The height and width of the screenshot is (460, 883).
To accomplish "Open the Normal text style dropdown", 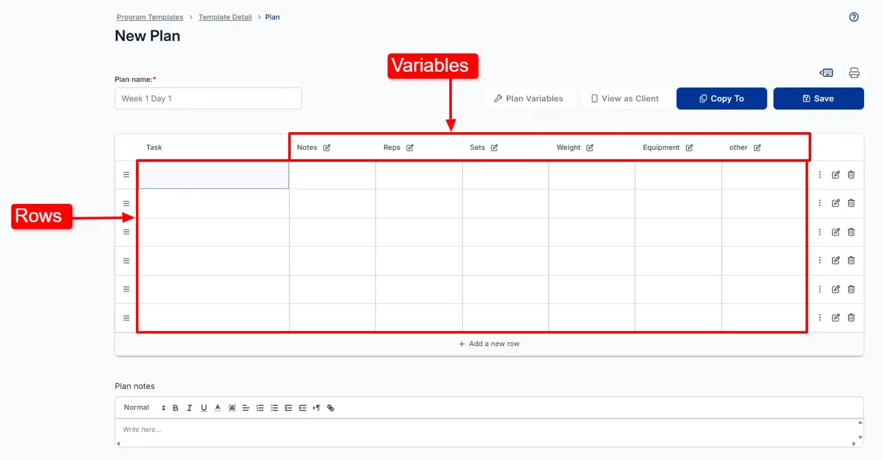I will 144,408.
